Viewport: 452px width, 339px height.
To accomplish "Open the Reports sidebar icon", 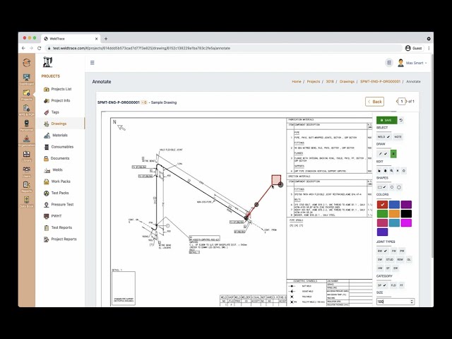I will [27, 186].
